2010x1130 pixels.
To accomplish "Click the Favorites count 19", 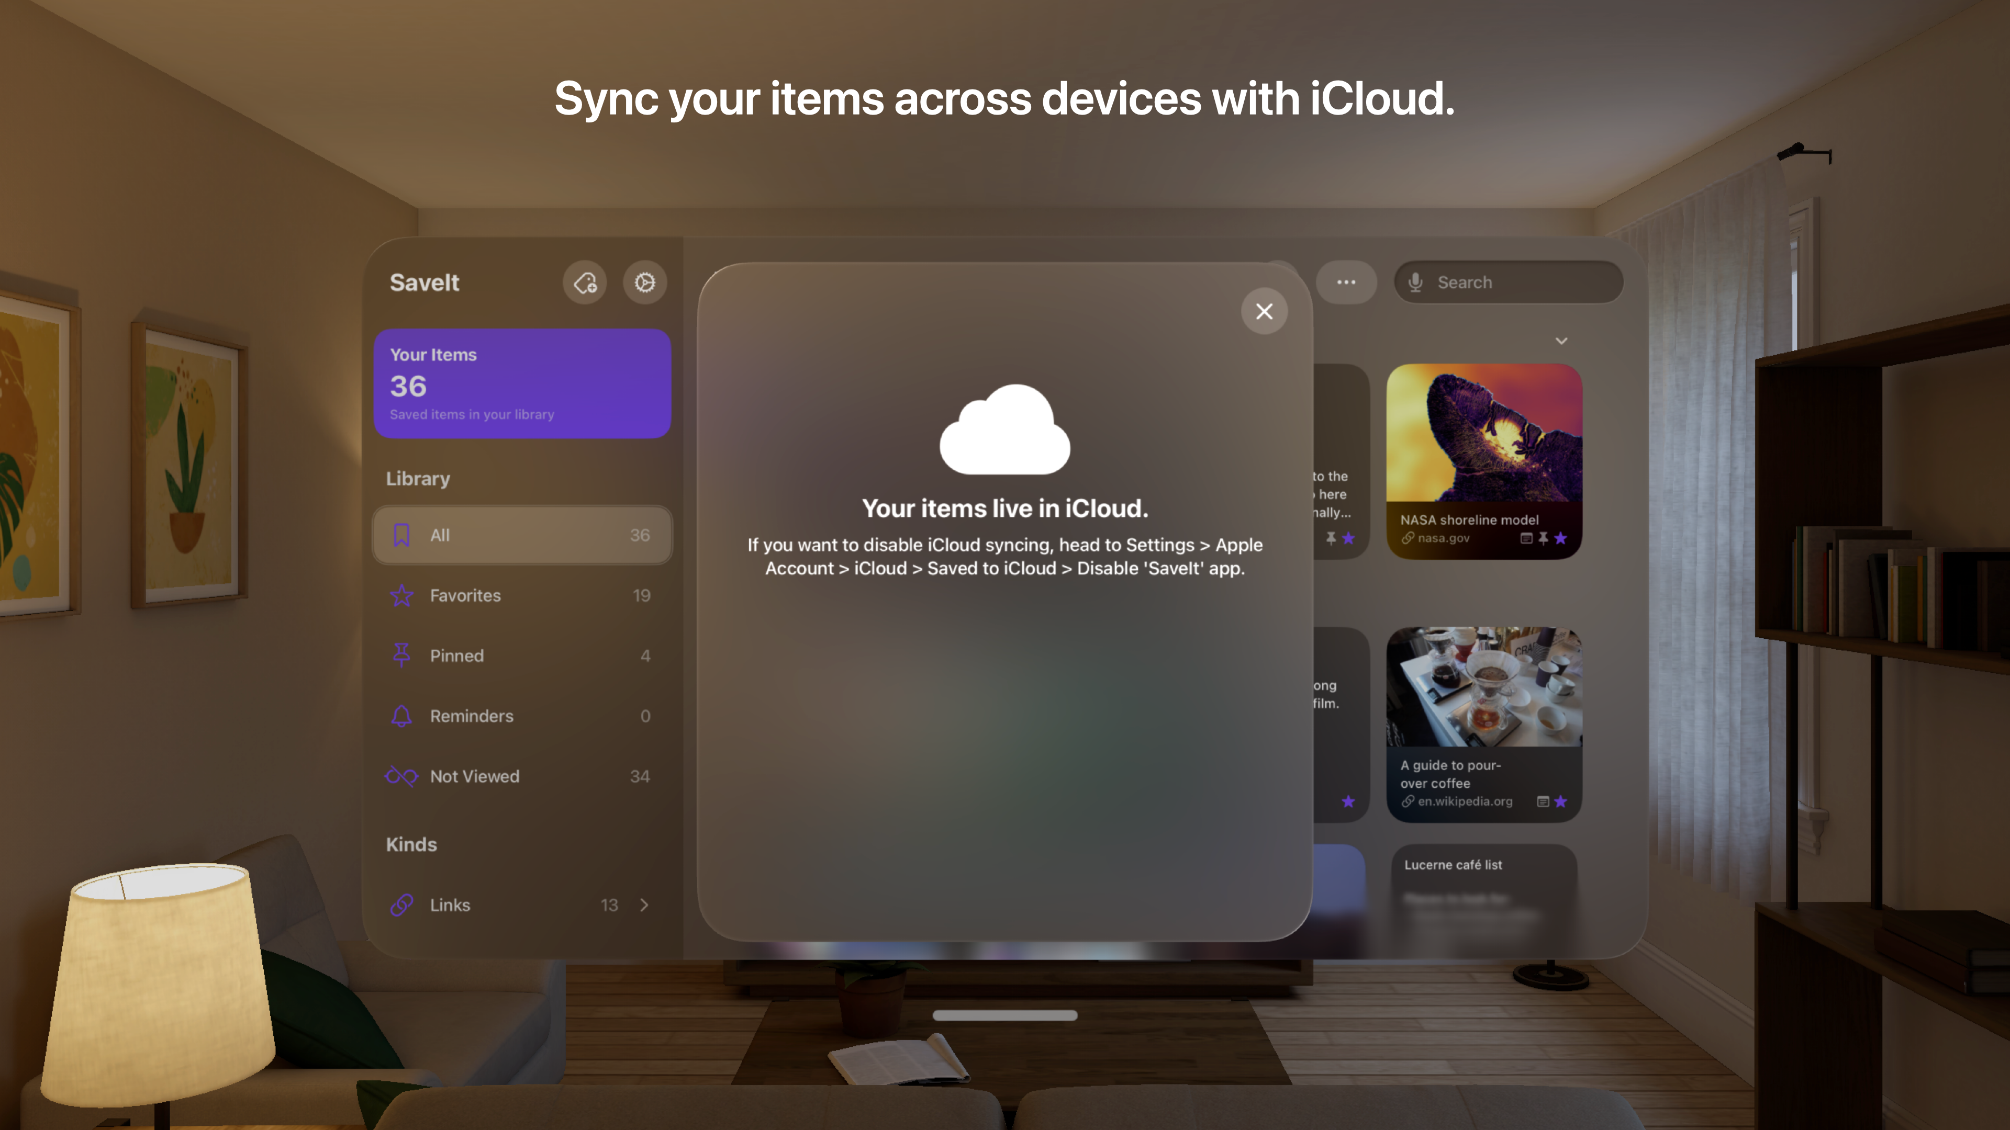I will click(x=641, y=596).
